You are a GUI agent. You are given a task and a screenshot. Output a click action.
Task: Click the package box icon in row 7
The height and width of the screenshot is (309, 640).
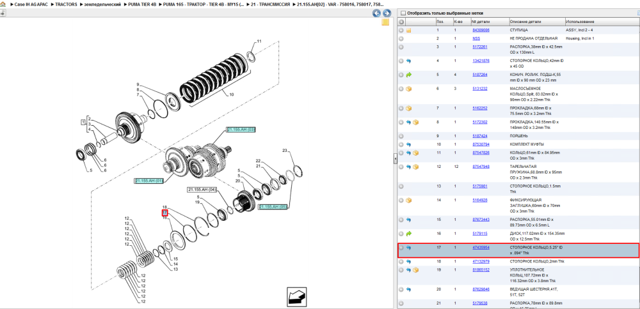coord(408,109)
